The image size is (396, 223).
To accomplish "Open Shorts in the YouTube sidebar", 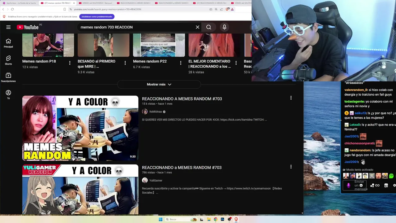I will (x=8, y=60).
